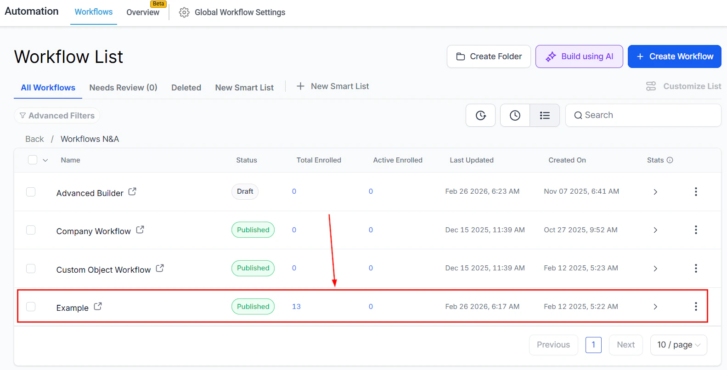
Task: Open the Deleted tab
Action: (x=186, y=88)
